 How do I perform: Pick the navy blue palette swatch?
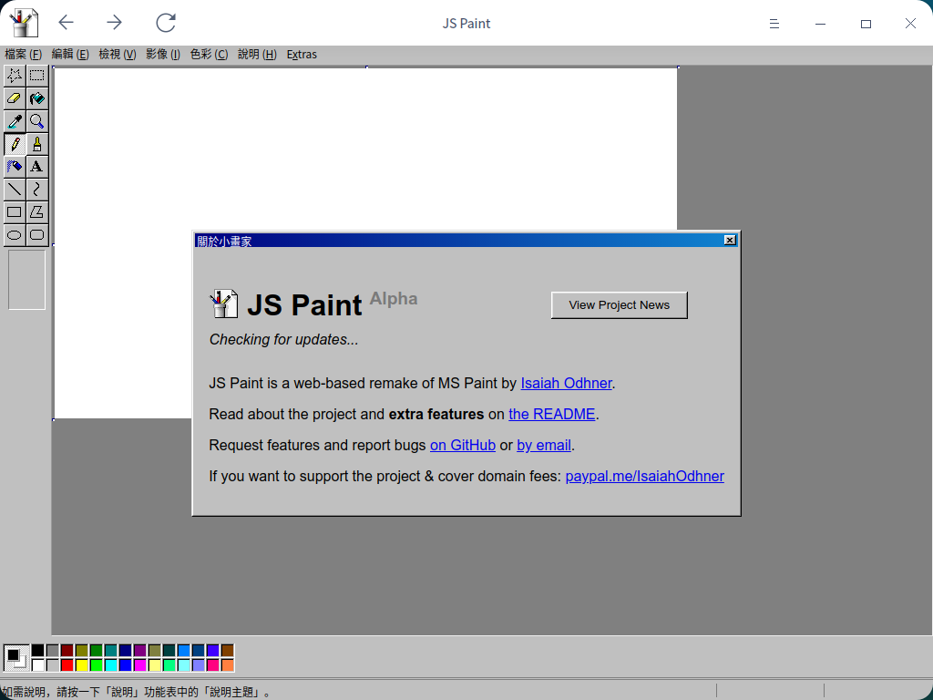126,650
